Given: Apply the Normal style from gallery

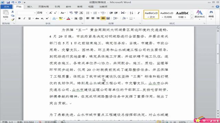Looking at the screenshot, I should [x=151, y=14].
